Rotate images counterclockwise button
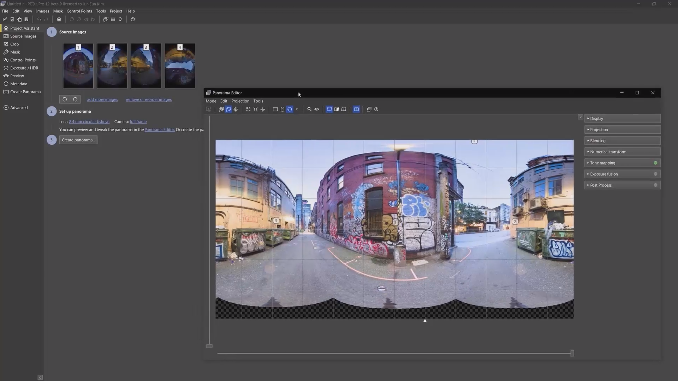The height and width of the screenshot is (381, 678). click(x=65, y=99)
